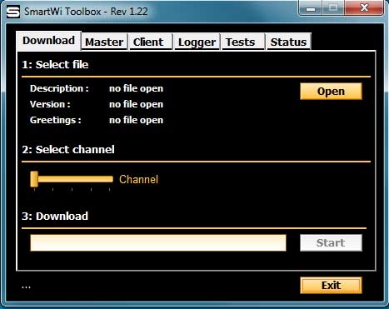Click the greyed-out Start download button

pyautogui.click(x=331, y=243)
